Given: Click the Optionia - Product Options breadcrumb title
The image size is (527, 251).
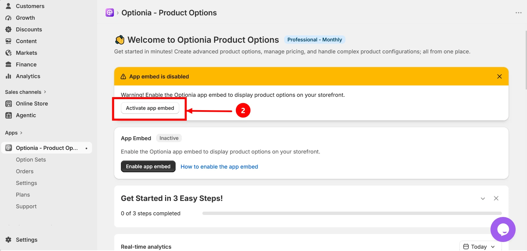Looking at the screenshot, I should click(169, 13).
